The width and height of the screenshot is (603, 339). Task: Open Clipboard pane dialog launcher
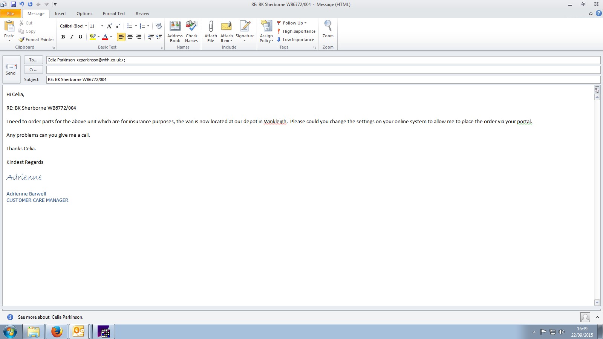pyautogui.click(x=53, y=47)
